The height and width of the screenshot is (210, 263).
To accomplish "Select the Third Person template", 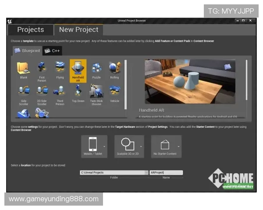I will tap(60, 95).
